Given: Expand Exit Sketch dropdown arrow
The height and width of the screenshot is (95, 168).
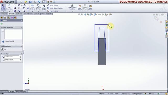Looking at the screenshot, I should click(3, 11).
